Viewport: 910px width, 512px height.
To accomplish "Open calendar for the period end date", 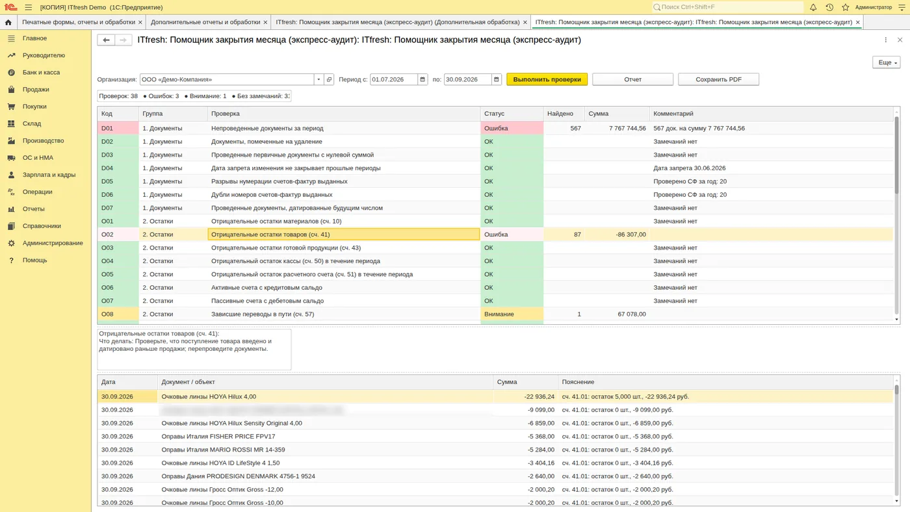I will click(497, 79).
